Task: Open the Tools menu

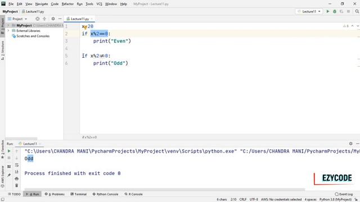Action: 89,4
